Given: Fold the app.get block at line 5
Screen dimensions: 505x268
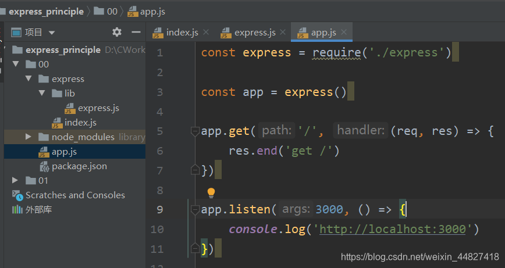Looking at the screenshot, I should (x=194, y=131).
